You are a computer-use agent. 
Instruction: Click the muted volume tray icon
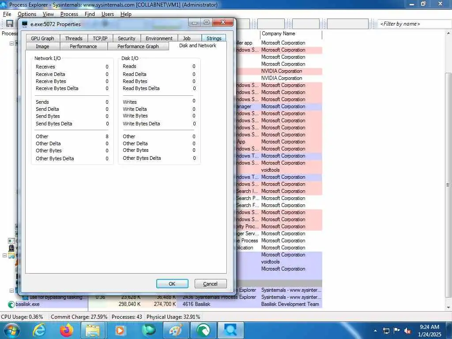[x=407, y=331]
